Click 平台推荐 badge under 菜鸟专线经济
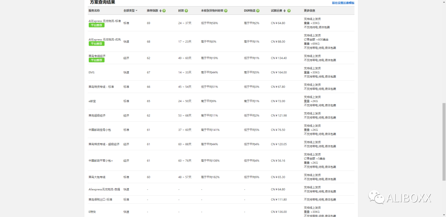The height and width of the screenshot is (217, 446). [96, 60]
